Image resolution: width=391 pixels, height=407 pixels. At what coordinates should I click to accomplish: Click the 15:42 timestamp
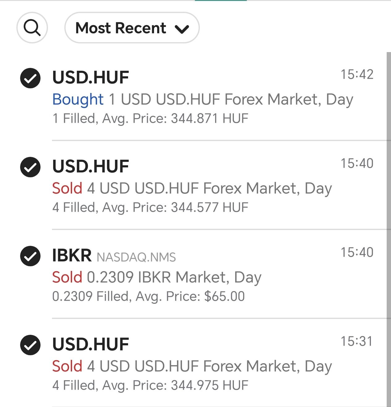[357, 74]
